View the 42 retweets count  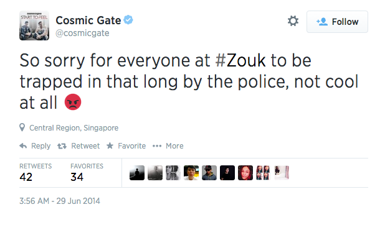coord(26,177)
